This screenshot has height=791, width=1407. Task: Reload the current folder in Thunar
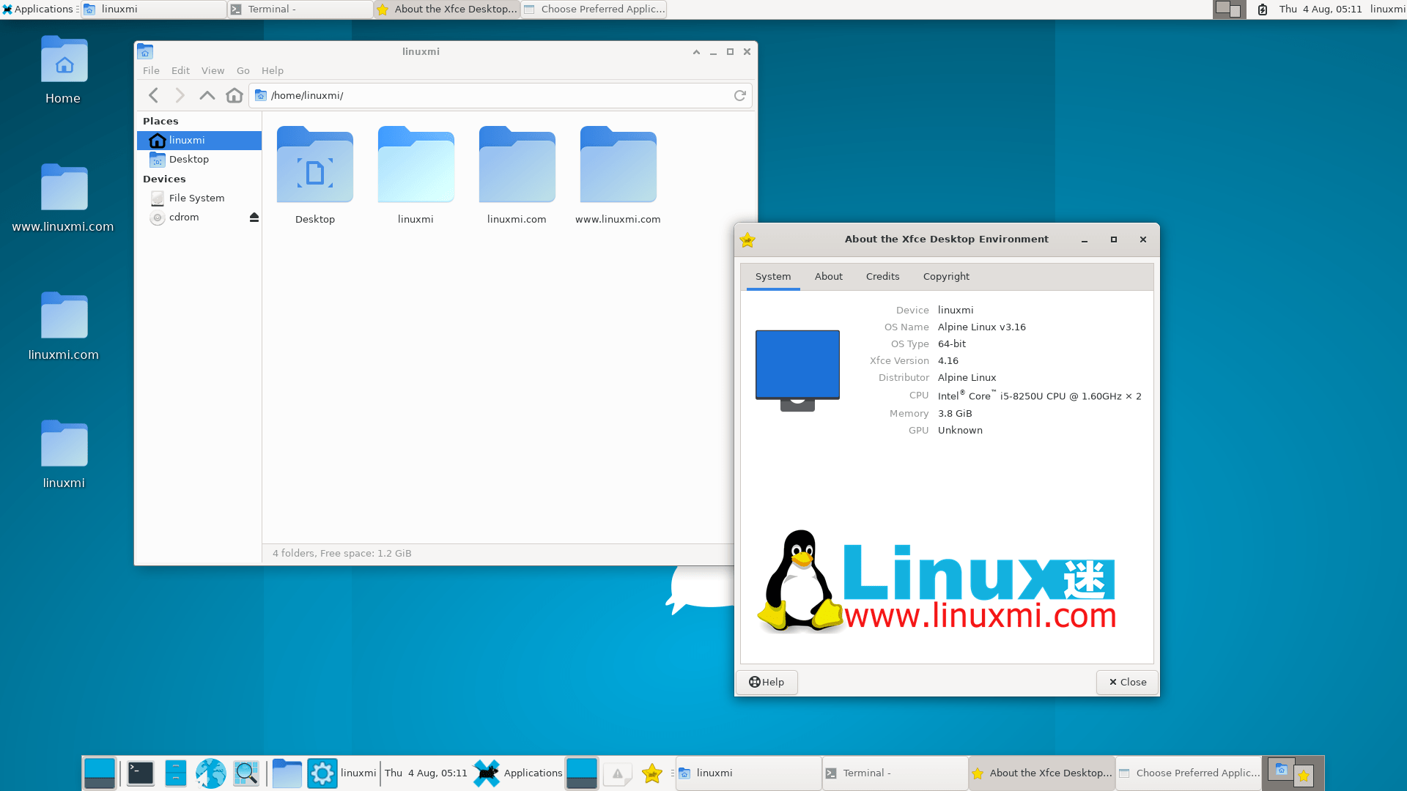tap(740, 95)
